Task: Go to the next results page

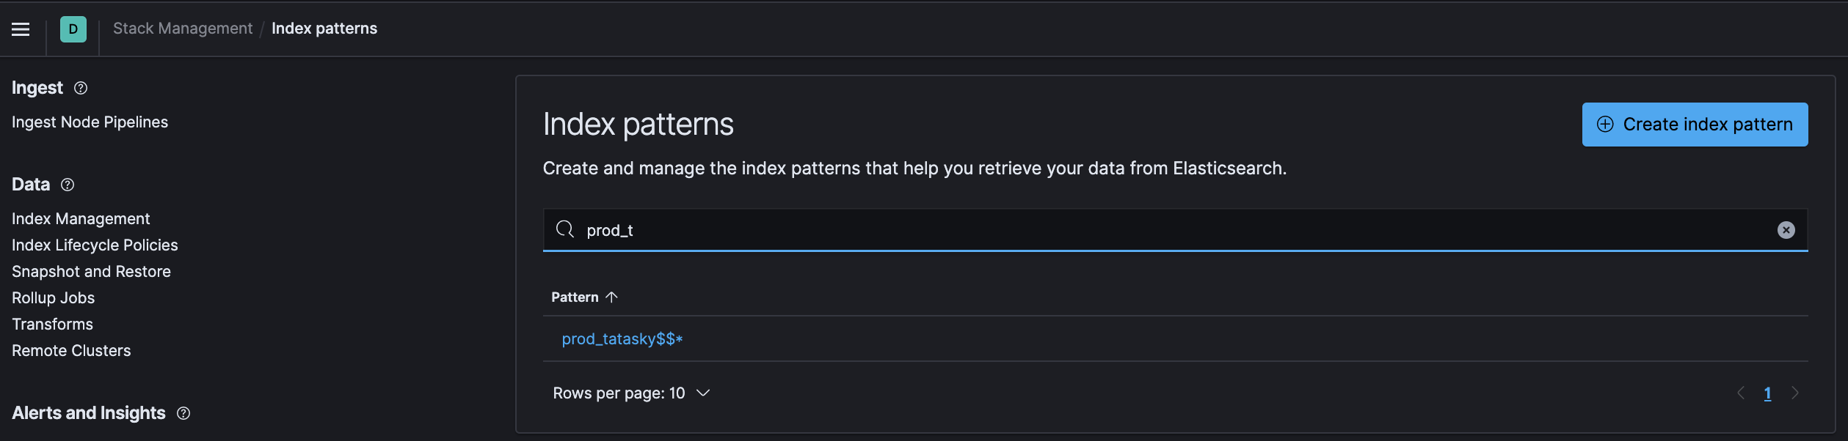Action: [x=1794, y=393]
